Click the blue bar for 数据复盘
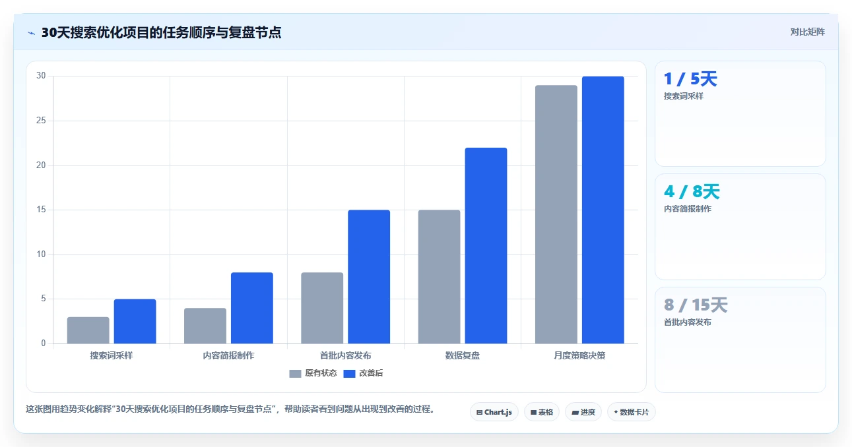The width and height of the screenshot is (852, 447). tap(486, 246)
